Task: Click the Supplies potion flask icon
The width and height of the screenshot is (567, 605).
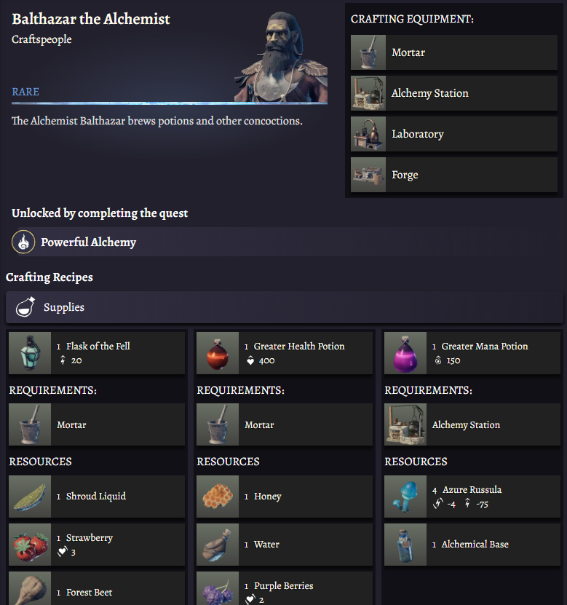Action: 25,307
